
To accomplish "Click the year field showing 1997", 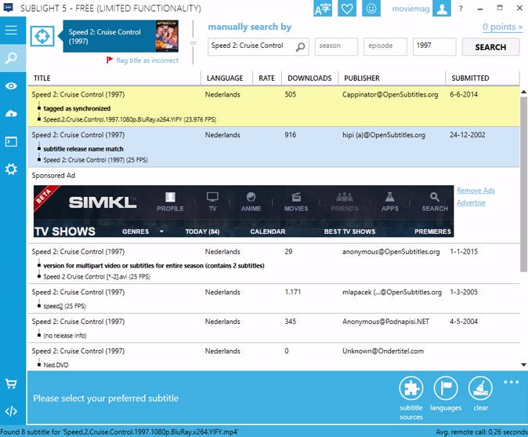I will coord(435,46).
